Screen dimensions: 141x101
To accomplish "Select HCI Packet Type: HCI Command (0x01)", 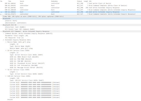I will pos(20,29).
